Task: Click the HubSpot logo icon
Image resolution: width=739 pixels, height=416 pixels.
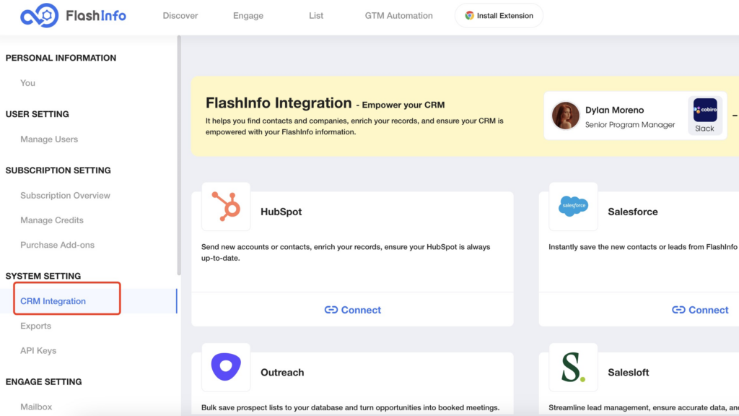Action: point(226,207)
